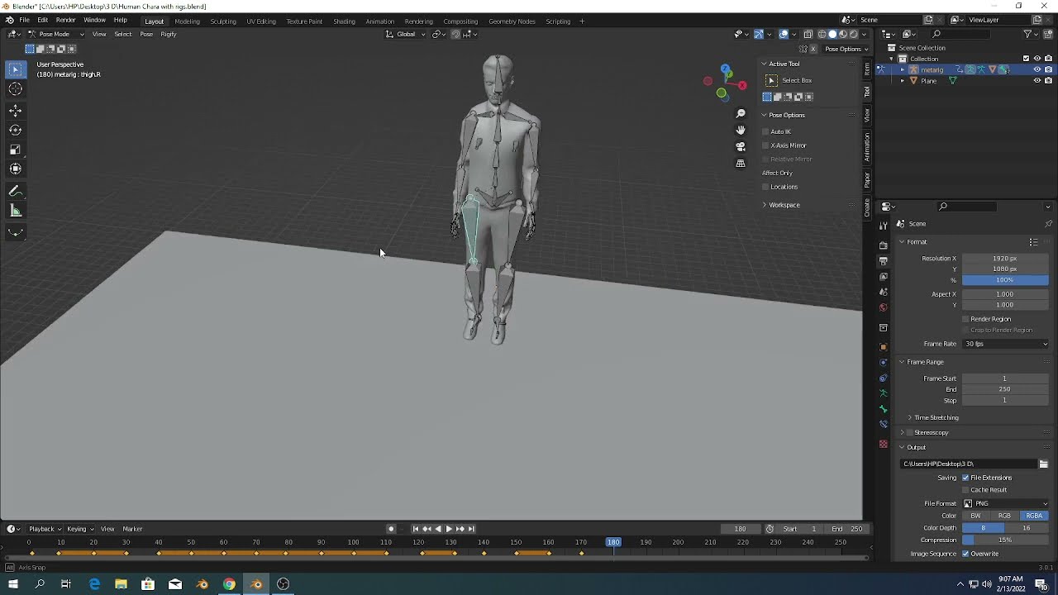Activate the Rotate tool

(15, 130)
